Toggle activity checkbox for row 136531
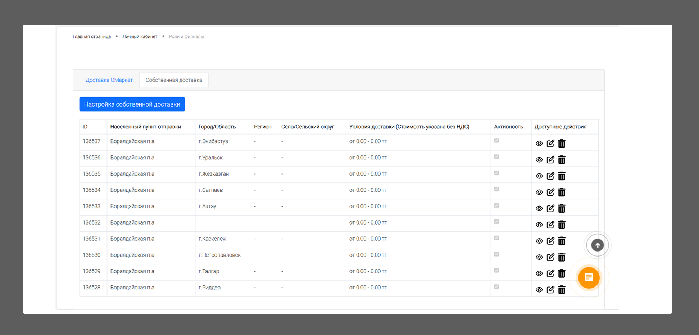The width and height of the screenshot is (699, 335). tap(496, 238)
